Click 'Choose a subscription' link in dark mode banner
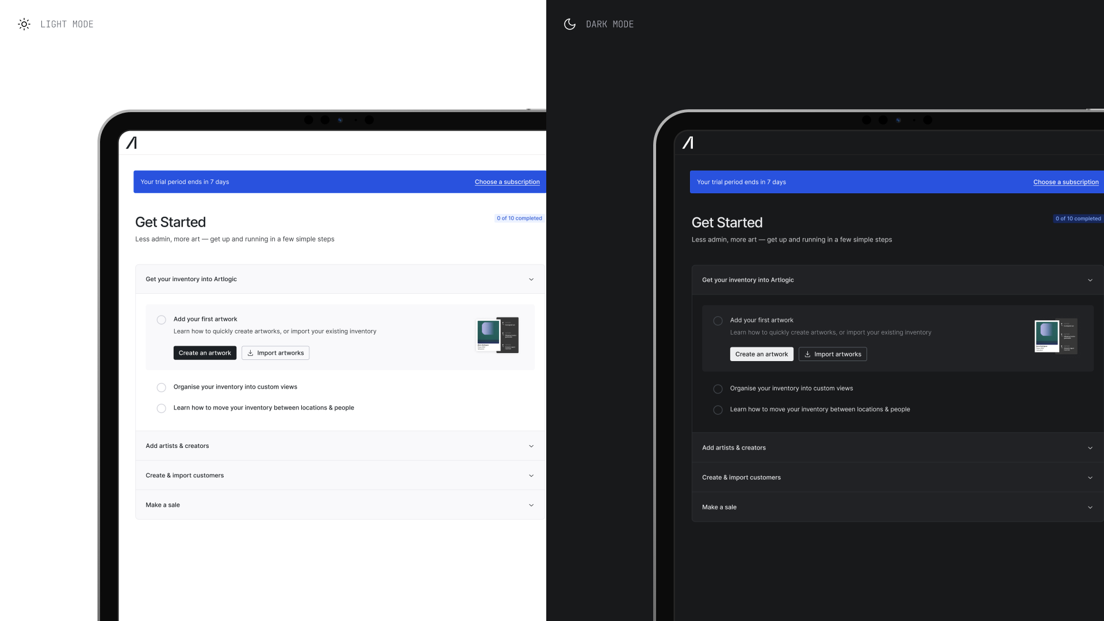 (x=1066, y=182)
